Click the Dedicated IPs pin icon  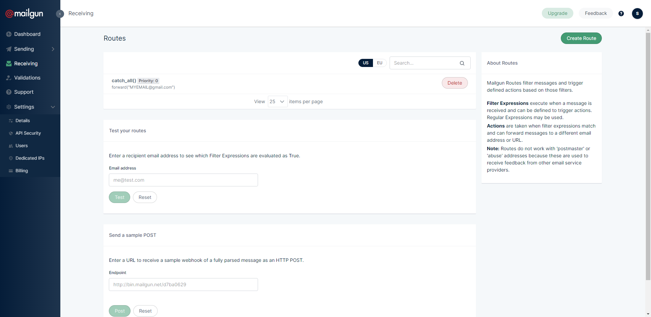pos(11,158)
